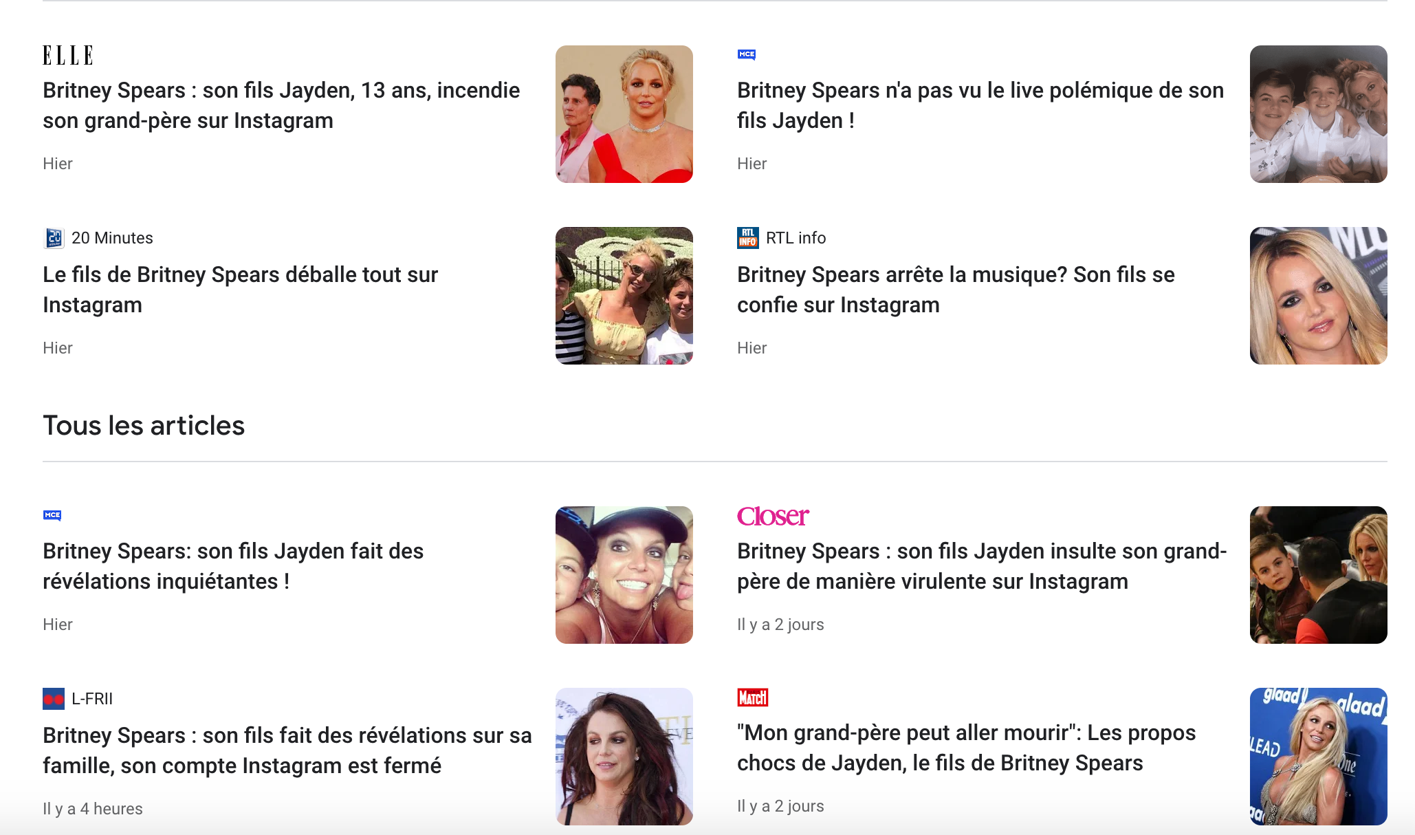1415x835 pixels.
Task: Click the MCE logo above live polémique article
Action: [747, 54]
